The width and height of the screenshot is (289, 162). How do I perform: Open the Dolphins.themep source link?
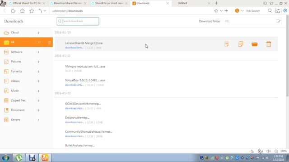click(x=75, y=122)
